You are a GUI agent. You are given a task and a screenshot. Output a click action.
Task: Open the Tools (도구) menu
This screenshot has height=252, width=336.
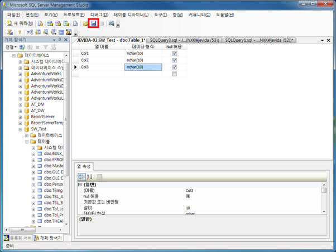(161, 14)
